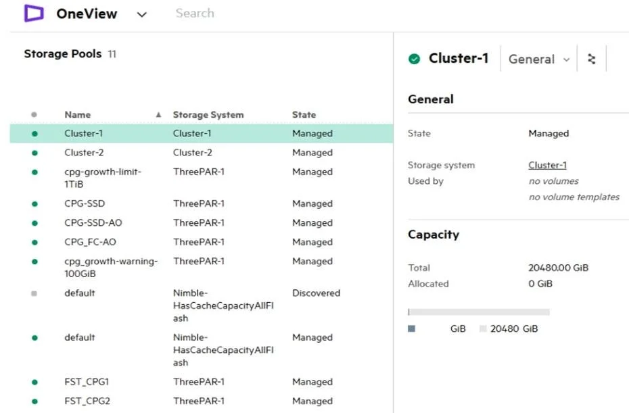Click the status column header dot
This screenshot has height=413, width=629.
34,115
